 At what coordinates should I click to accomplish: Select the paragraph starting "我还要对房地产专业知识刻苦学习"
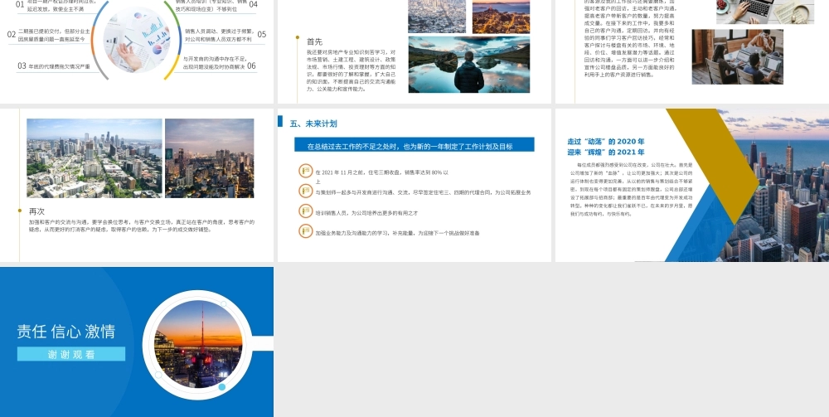(351, 70)
